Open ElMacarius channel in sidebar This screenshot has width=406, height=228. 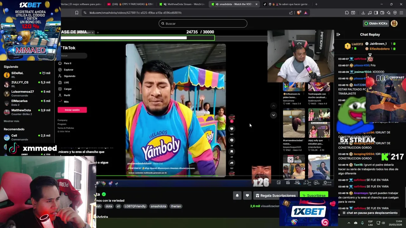click(x=27, y=103)
